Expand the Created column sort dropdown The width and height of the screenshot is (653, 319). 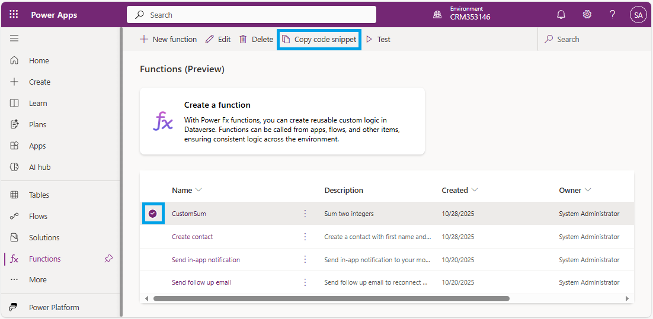475,190
